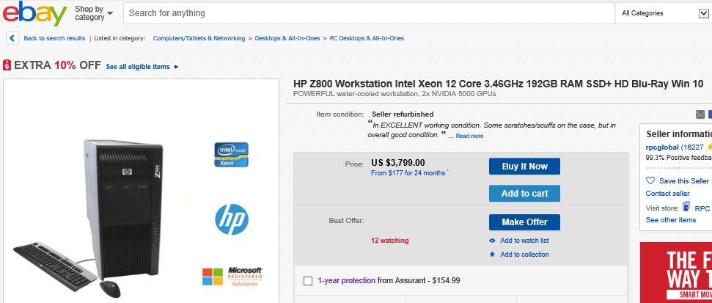The image size is (712, 303).
Task: Click the blue back arrow icon
Action: tap(12, 38)
